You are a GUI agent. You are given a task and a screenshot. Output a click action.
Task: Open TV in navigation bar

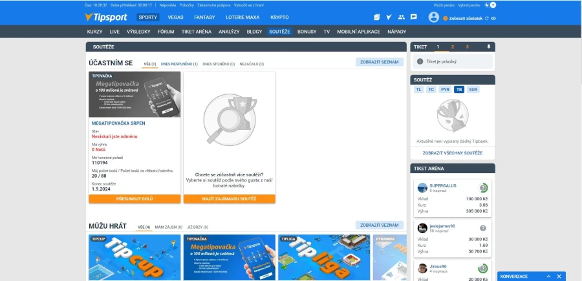pyautogui.click(x=327, y=32)
